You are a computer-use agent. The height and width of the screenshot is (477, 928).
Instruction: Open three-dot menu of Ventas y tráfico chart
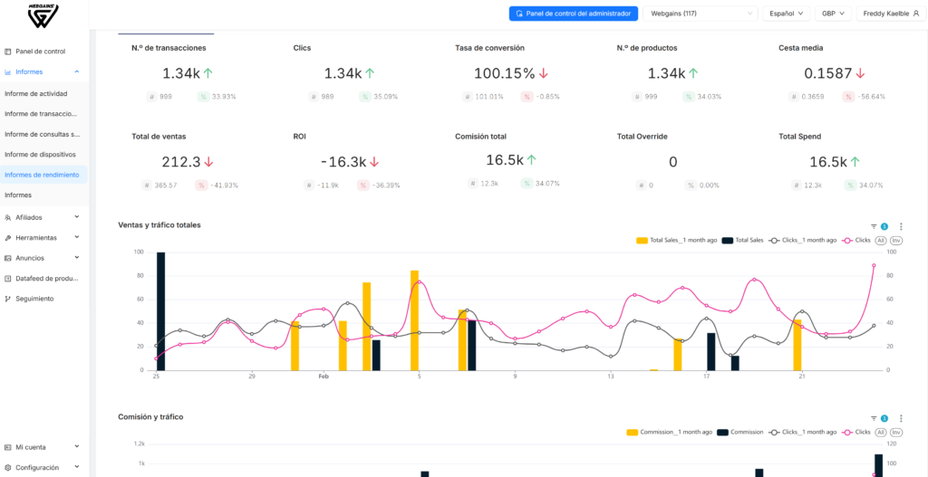point(901,226)
